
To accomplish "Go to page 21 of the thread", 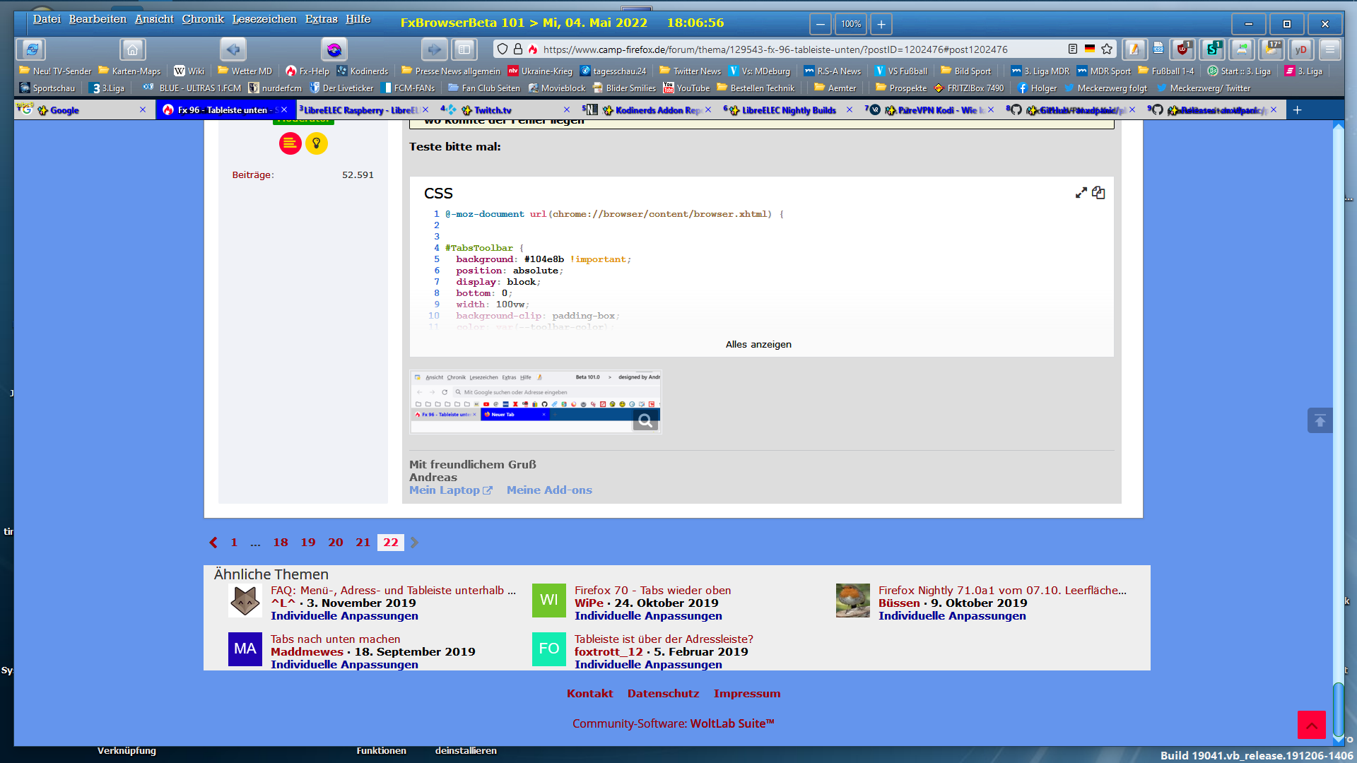I will click(363, 543).
